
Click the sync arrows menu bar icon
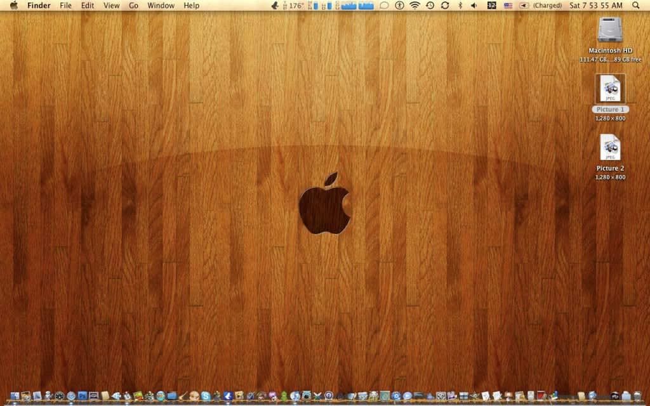tap(445, 5)
